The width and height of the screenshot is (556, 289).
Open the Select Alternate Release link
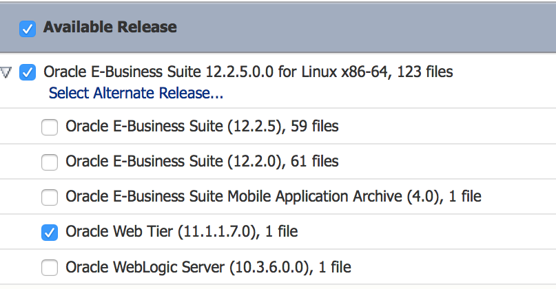pyautogui.click(x=136, y=93)
